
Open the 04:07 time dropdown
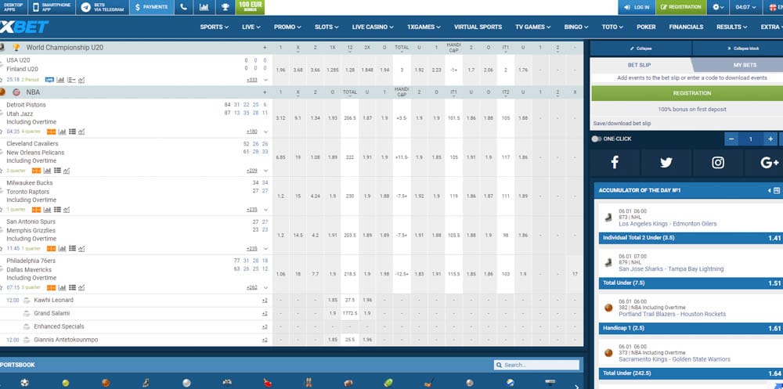click(x=746, y=7)
